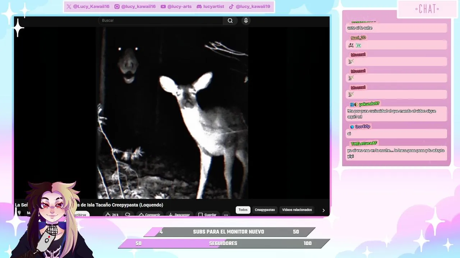Like the video with 26 k thumbs-up
This screenshot has width=460, height=258.
[x=112, y=215]
